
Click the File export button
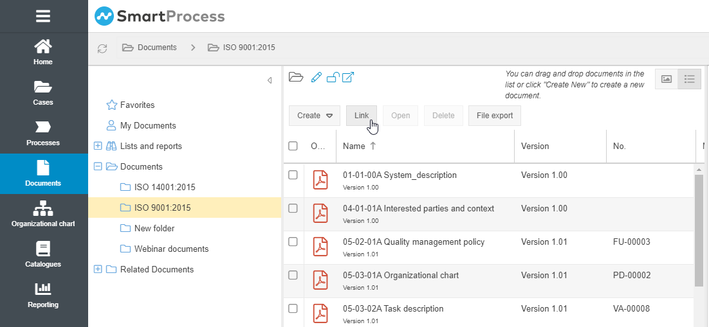[495, 116]
